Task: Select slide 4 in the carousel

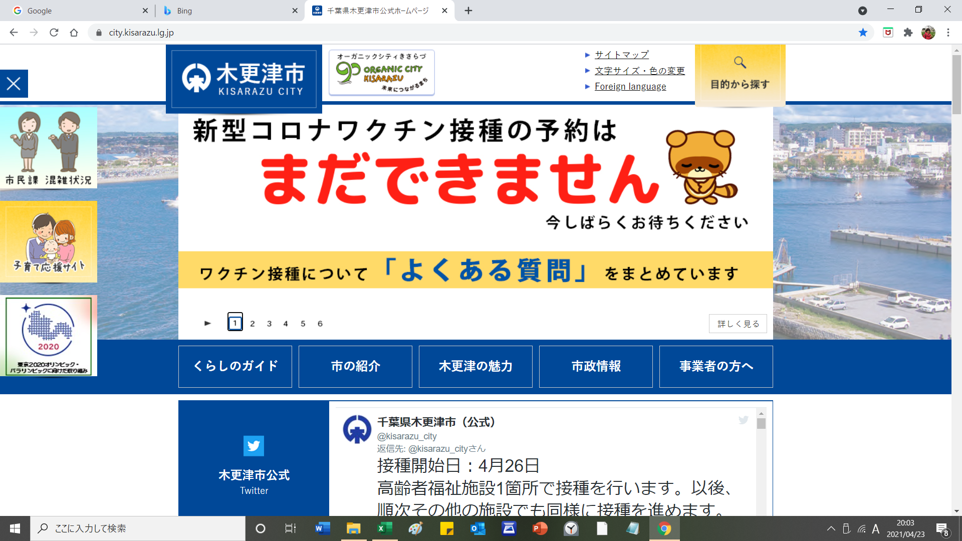Action: coord(286,324)
